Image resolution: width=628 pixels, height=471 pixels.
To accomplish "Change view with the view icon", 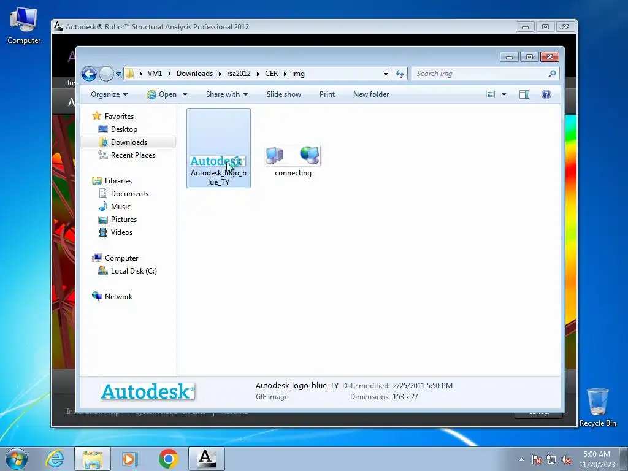I will point(491,94).
